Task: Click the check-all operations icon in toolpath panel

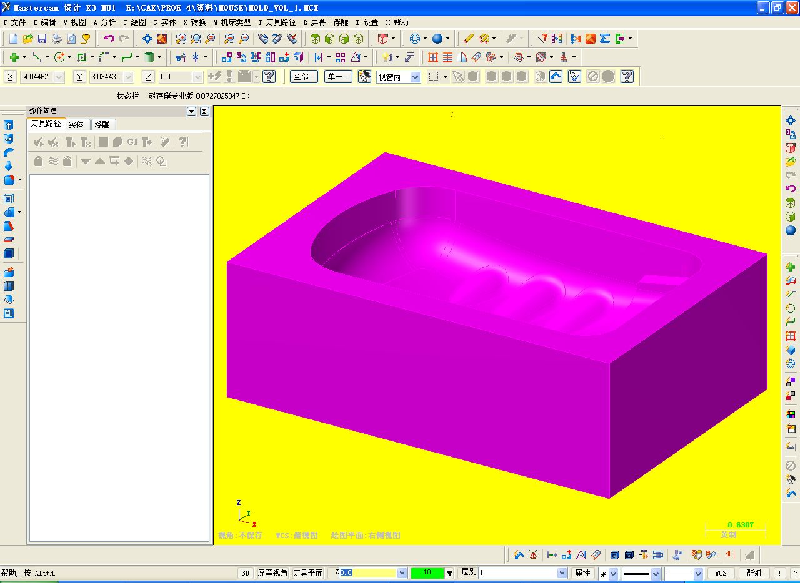Action: point(39,142)
